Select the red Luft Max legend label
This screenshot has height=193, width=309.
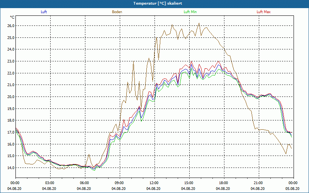pos(263,12)
